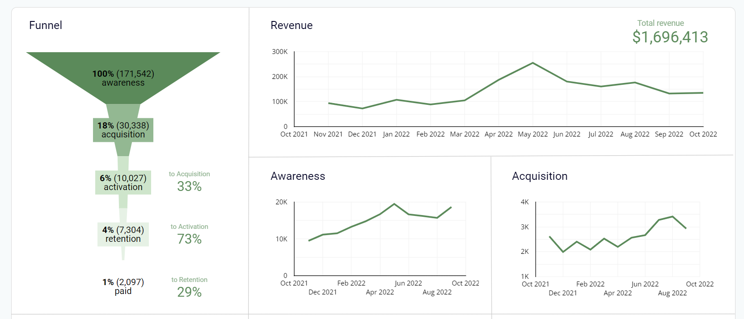
Task: Click the 4K acquisition axis label
Action: point(525,202)
